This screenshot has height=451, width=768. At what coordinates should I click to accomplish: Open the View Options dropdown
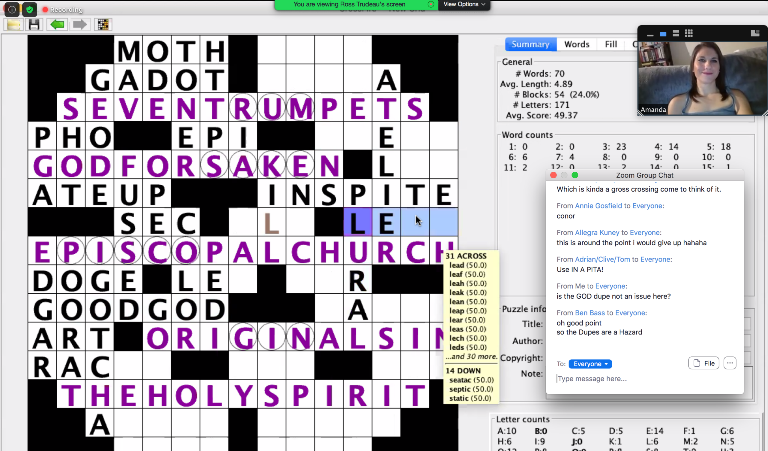tap(464, 4)
